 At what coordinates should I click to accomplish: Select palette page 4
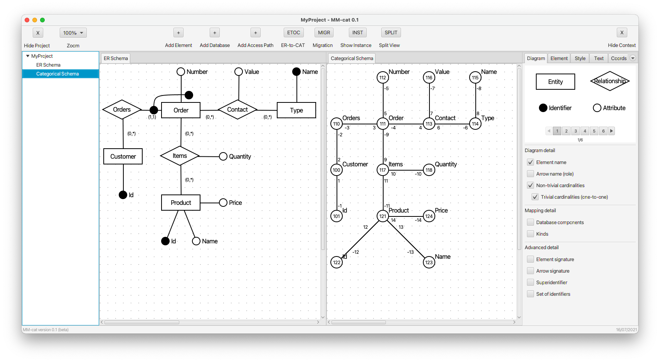point(585,131)
